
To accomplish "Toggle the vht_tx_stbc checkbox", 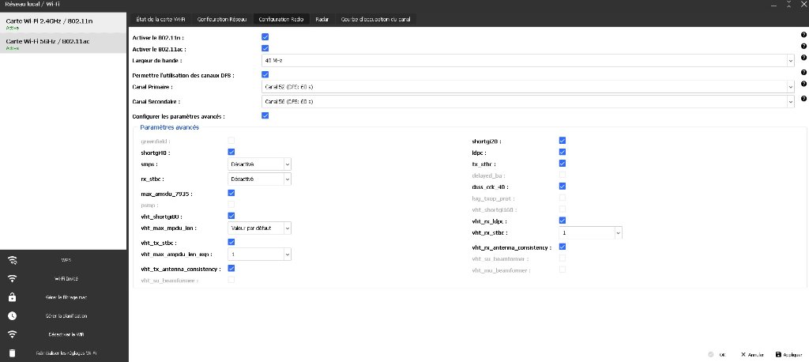I will point(231,242).
